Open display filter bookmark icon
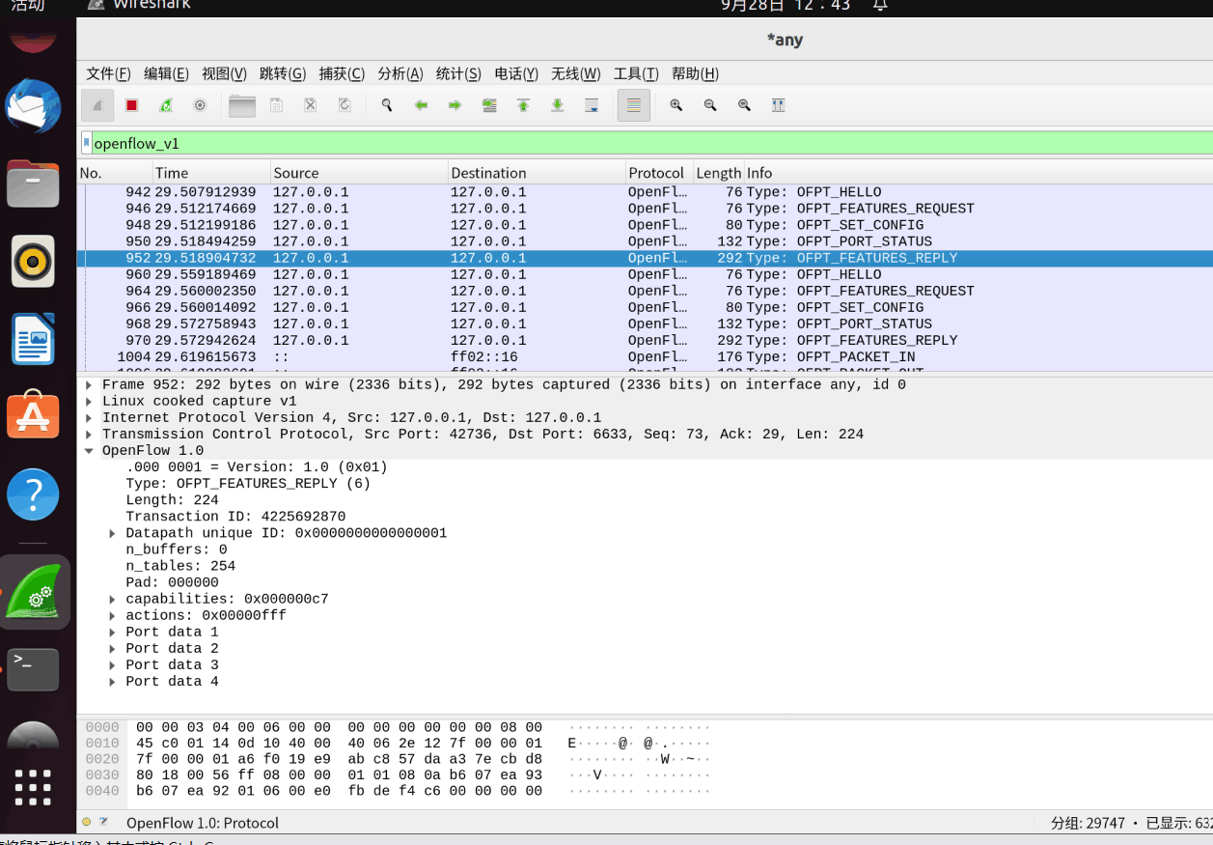 tap(87, 143)
